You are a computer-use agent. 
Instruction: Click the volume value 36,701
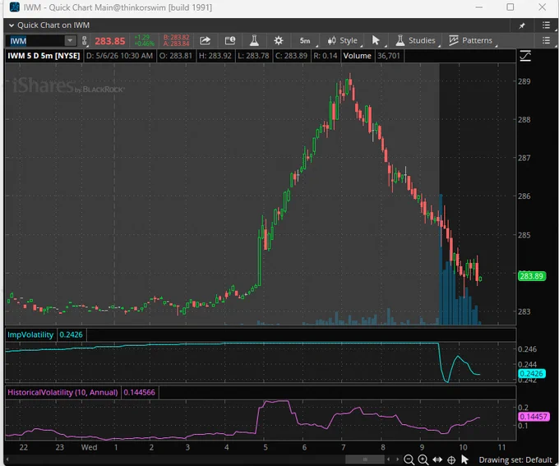[389, 56]
